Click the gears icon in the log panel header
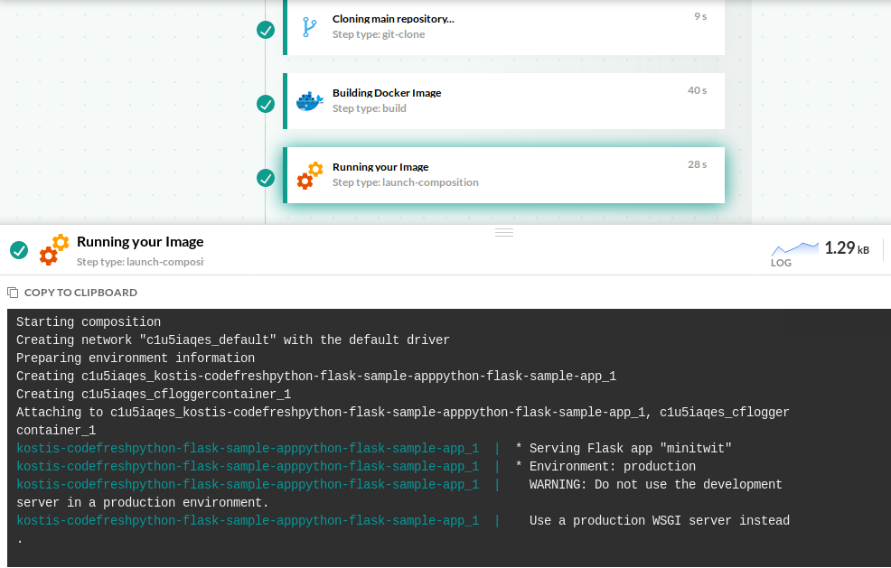891x568 pixels. pyautogui.click(x=54, y=249)
